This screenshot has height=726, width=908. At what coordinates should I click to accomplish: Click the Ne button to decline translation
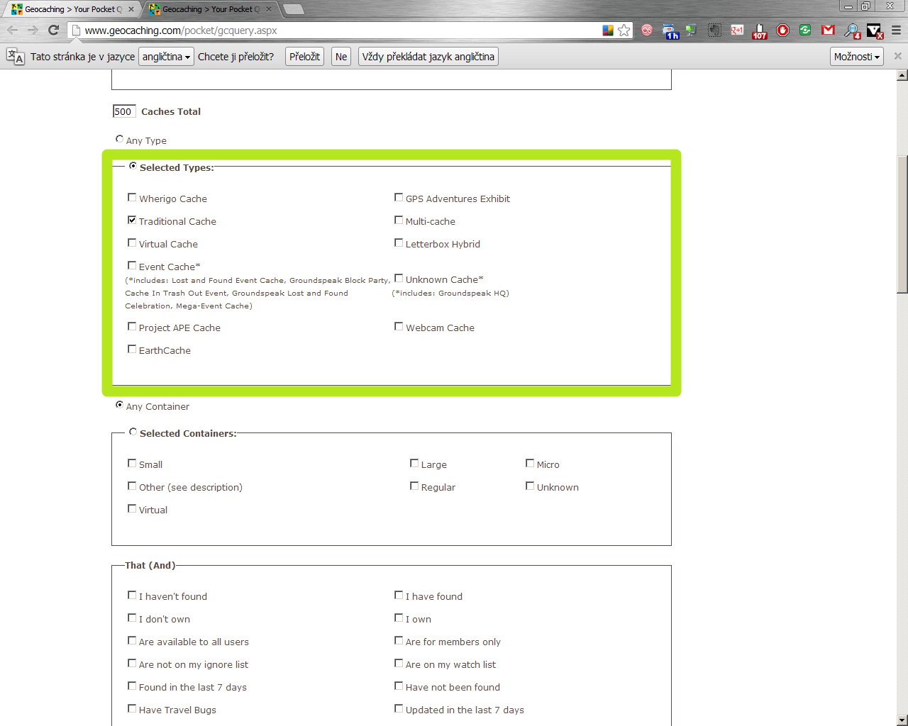341,57
